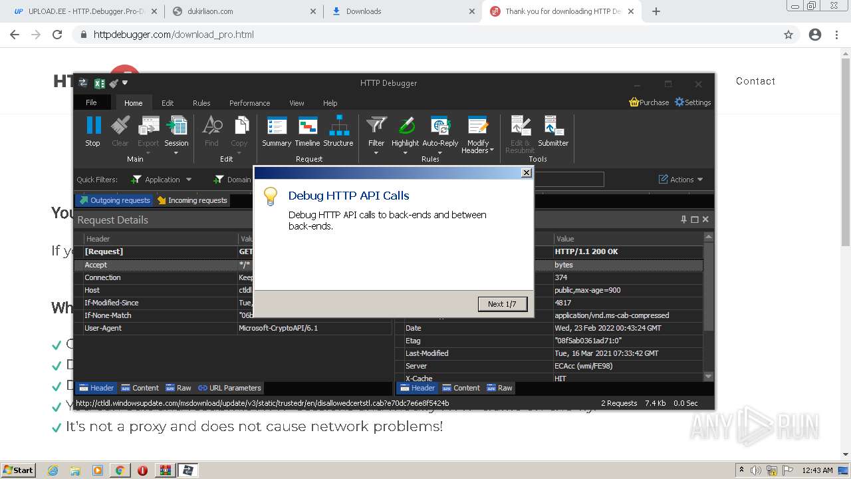The image size is (851, 479).
Task: Open a new browser tab
Action: pyautogui.click(x=656, y=11)
